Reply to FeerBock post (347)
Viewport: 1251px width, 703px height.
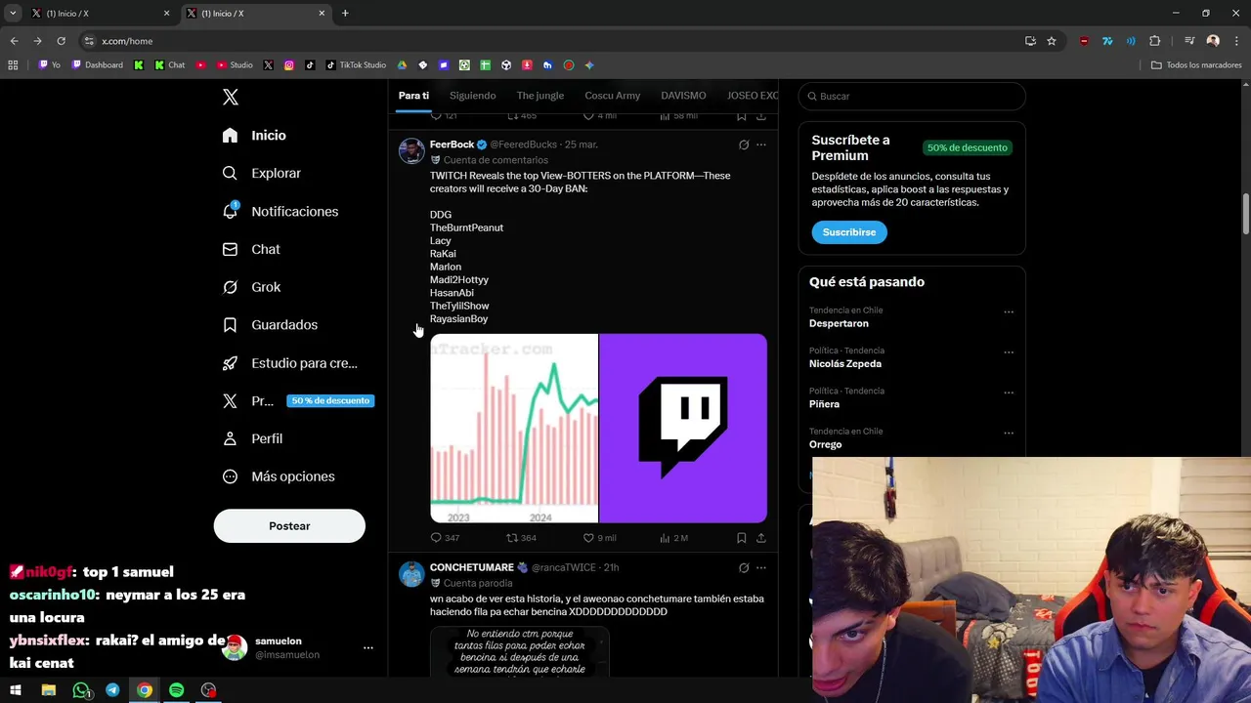[445, 538]
